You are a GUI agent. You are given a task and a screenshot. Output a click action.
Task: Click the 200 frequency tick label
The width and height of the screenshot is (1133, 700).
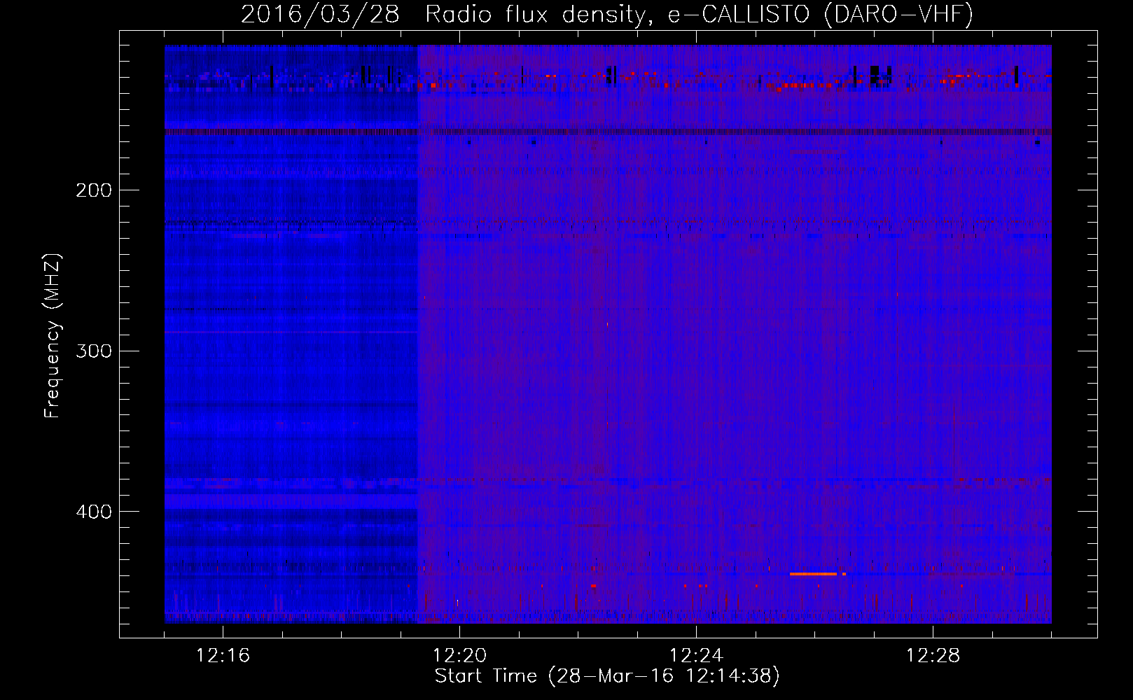pyautogui.click(x=94, y=190)
